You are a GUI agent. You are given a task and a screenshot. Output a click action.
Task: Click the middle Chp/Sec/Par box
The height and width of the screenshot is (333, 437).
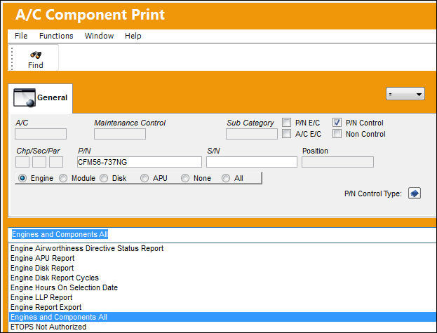pyautogui.click(x=39, y=162)
